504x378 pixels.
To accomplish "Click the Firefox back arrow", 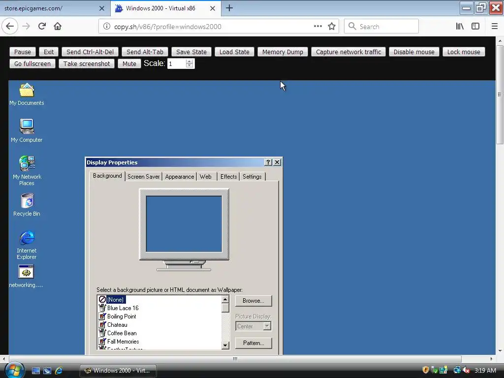I will click(10, 27).
